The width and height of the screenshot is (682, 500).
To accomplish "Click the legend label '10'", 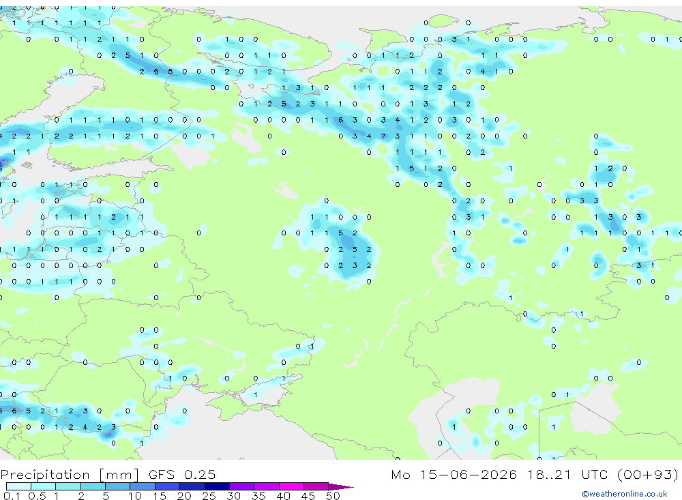I will point(135,496).
